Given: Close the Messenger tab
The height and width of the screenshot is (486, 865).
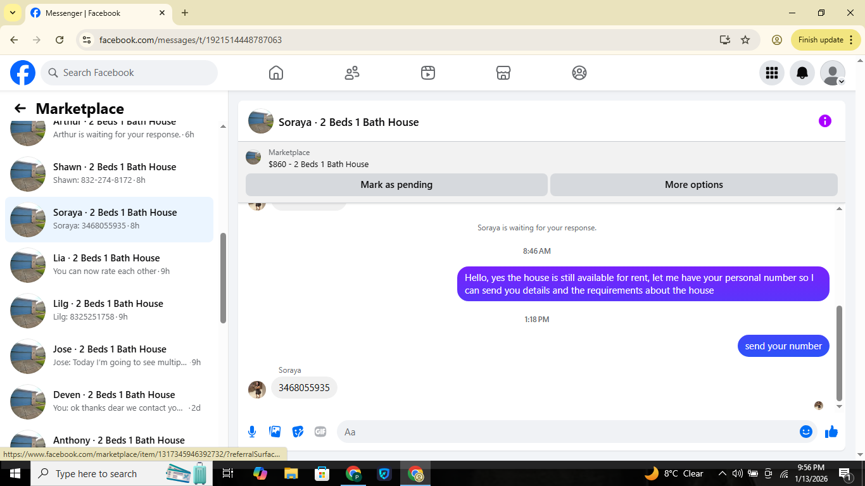Looking at the screenshot, I should (162, 13).
